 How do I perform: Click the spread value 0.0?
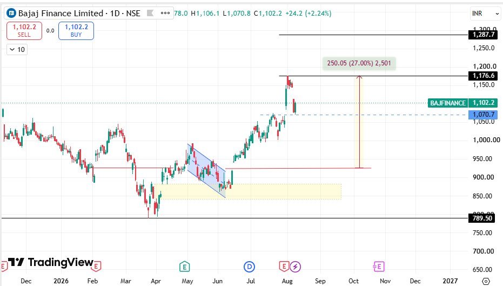(x=50, y=31)
